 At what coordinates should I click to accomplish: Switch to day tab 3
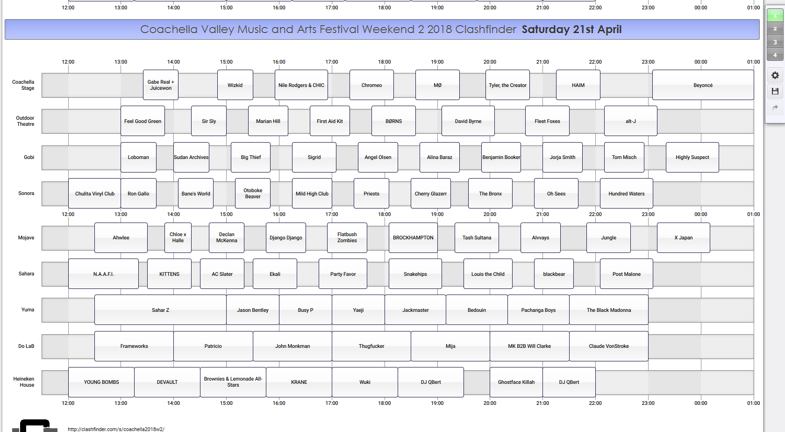click(775, 42)
